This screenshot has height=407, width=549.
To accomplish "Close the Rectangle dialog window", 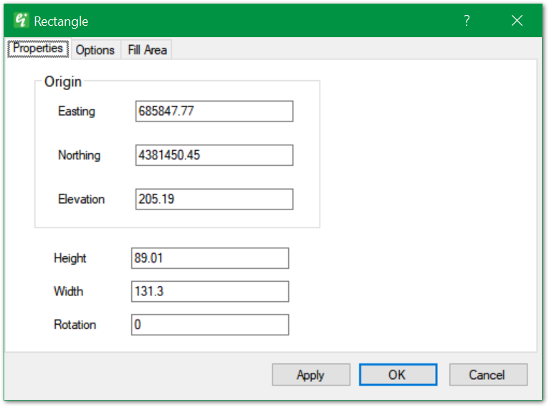I will coord(517,21).
